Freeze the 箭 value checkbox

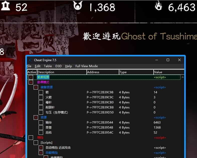[41, 92]
